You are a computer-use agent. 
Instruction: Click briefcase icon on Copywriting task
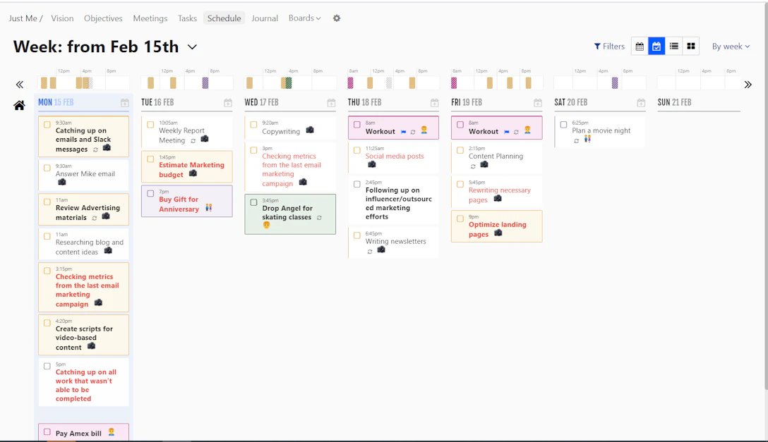coord(310,130)
